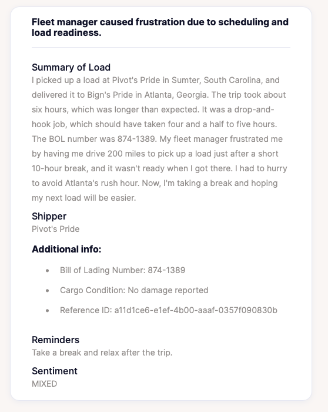Image resolution: width=328 pixels, height=412 pixels.
Task: Click the summary paragraph about Sumter pickup
Action: click(x=159, y=139)
